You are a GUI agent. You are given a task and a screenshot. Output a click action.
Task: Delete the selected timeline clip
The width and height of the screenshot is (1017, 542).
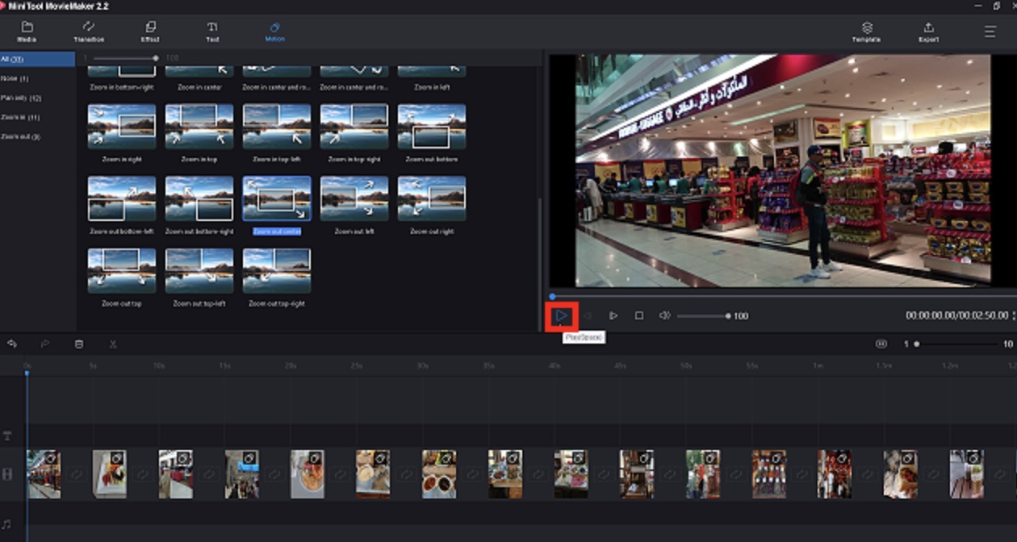pos(79,344)
